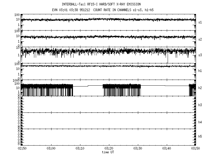
Task: Click the h3 channel label
Action: point(201,105)
